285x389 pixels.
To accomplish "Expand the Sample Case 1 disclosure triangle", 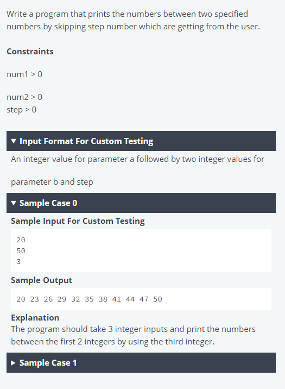I will (13, 363).
